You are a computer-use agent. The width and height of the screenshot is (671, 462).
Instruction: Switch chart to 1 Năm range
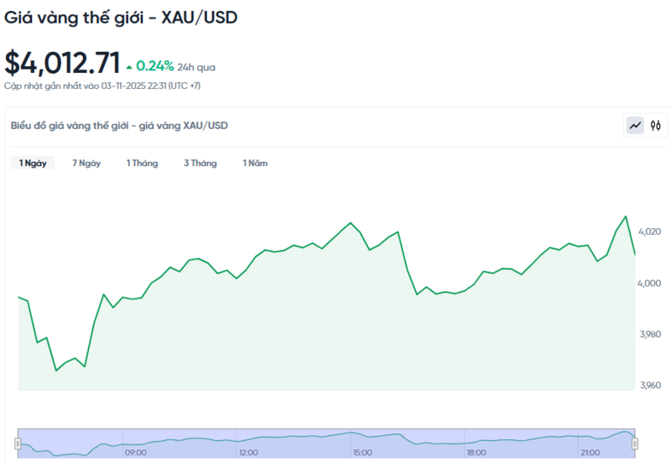tap(255, 164)
